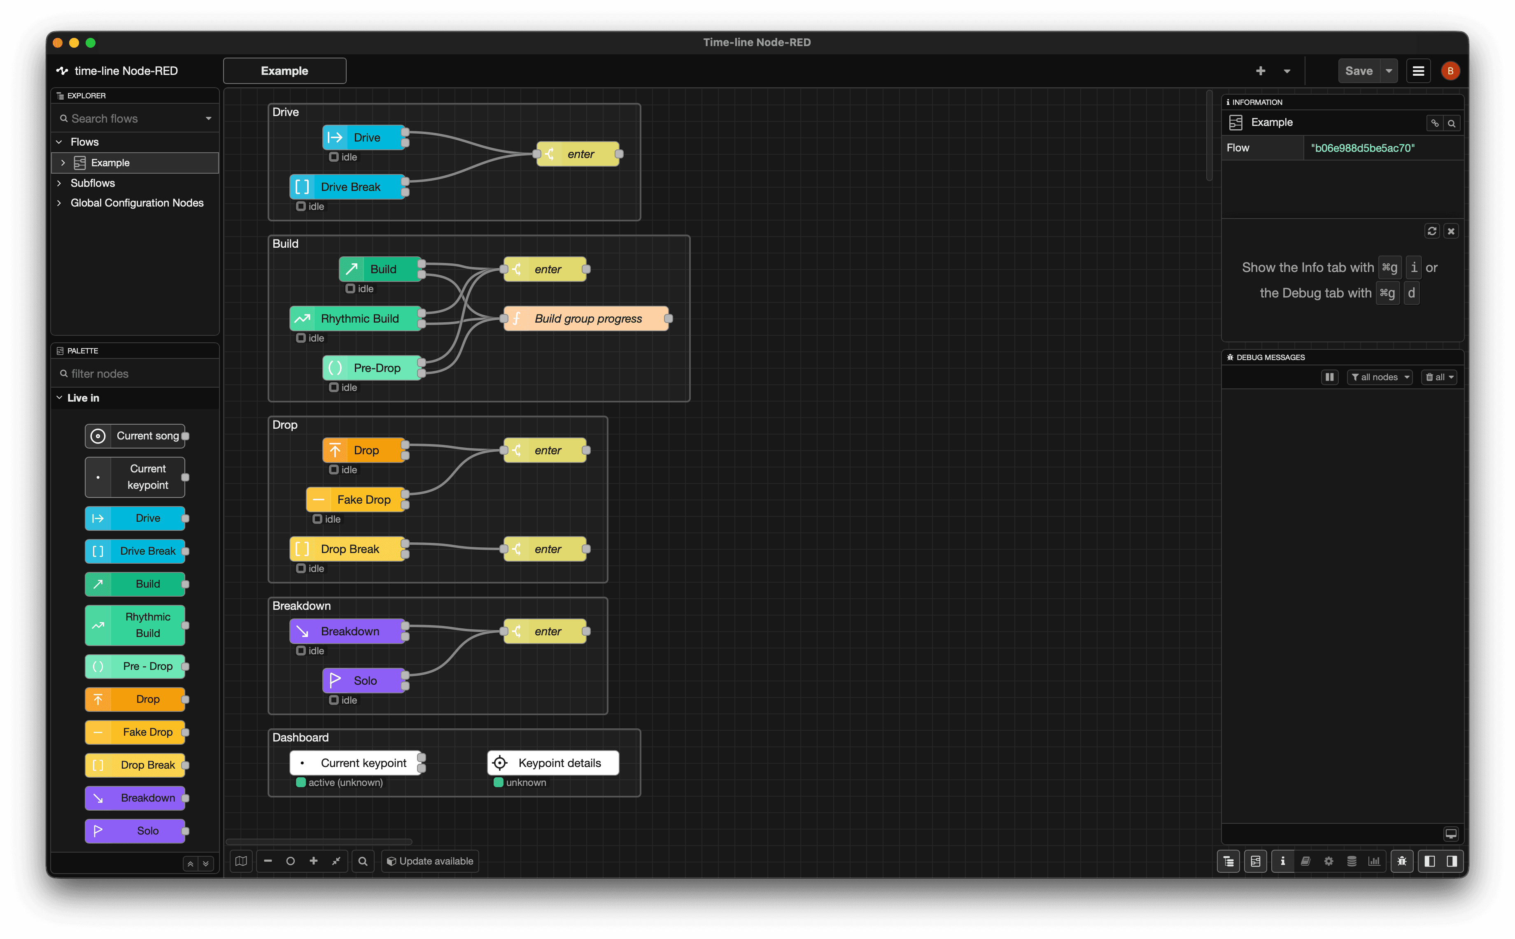Open the main hamburger menu
1515x939 pixels.
[x=1418, y=71]
